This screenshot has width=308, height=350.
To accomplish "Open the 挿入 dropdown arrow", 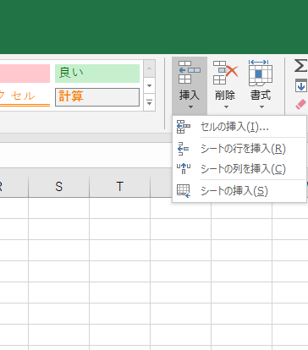I will click(190, 107).
